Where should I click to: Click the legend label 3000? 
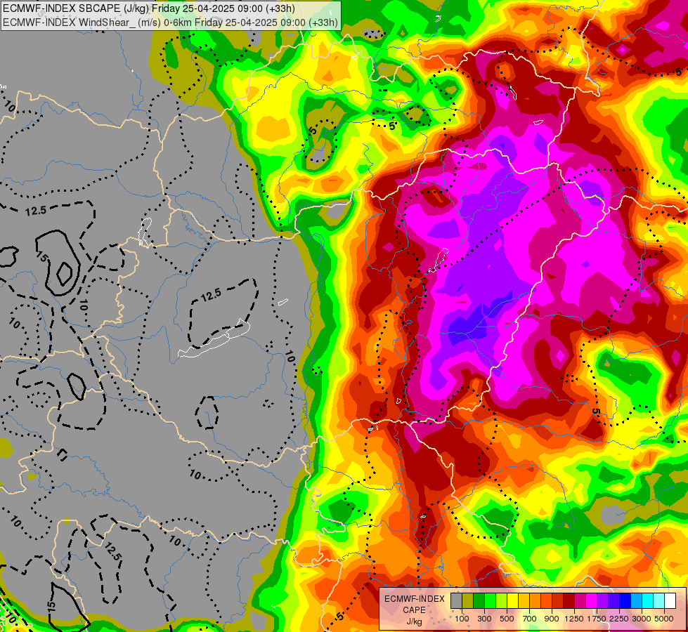(x=642, y=619)
